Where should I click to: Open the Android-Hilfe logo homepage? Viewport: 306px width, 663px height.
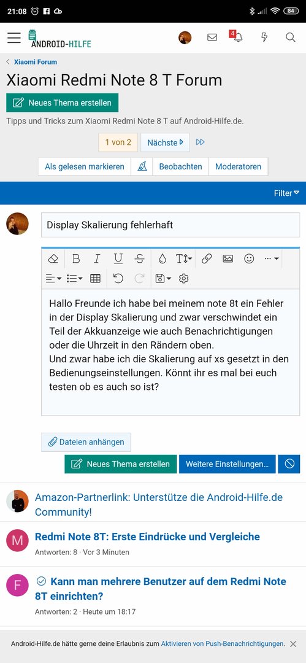click(x=59, y=39)
